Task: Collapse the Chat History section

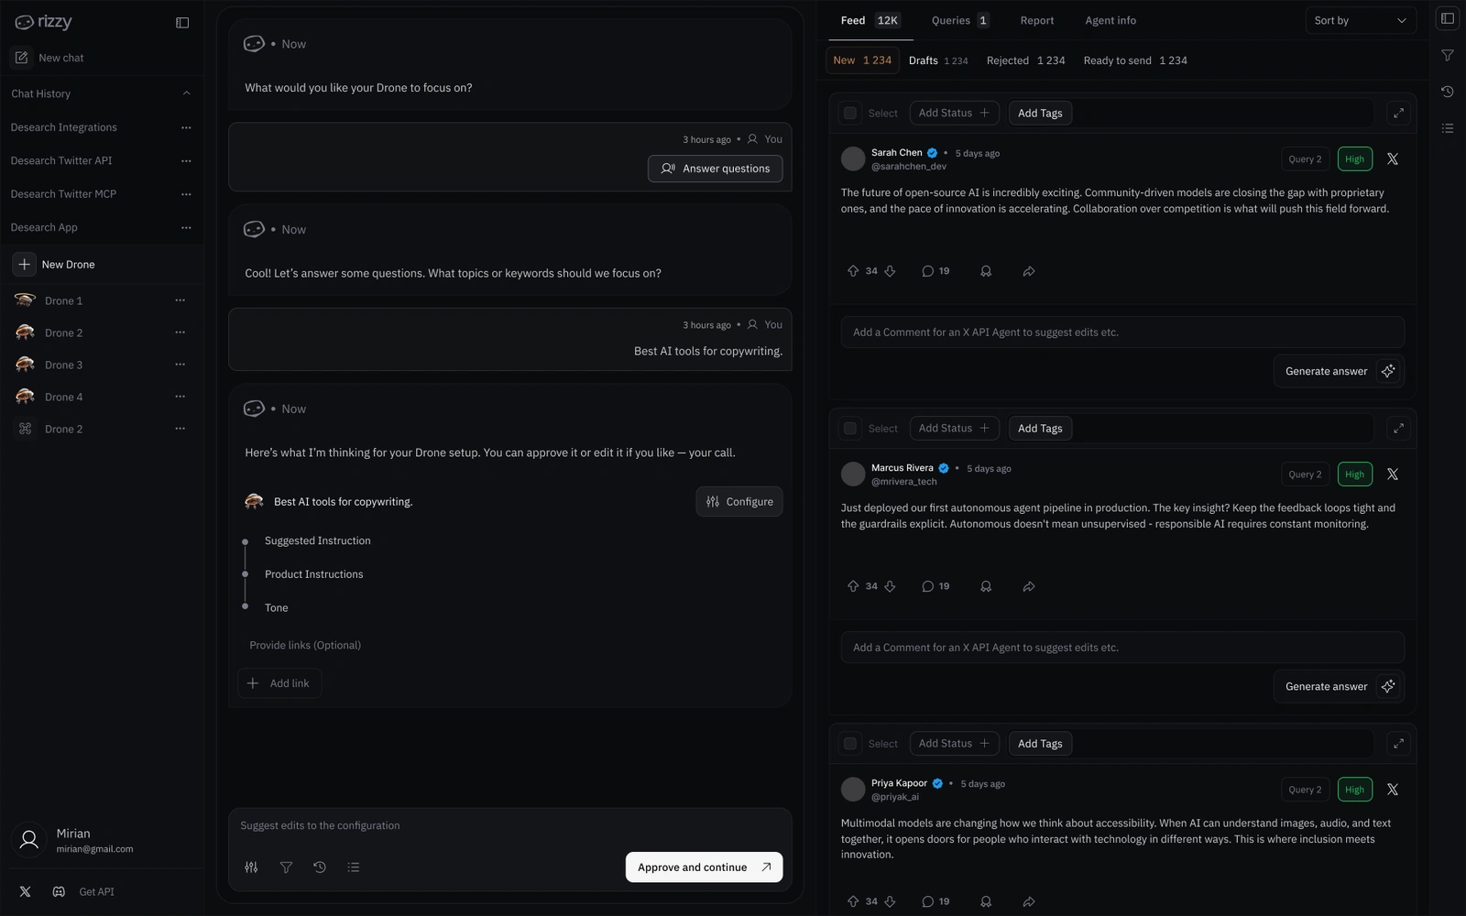Action: 186,93
